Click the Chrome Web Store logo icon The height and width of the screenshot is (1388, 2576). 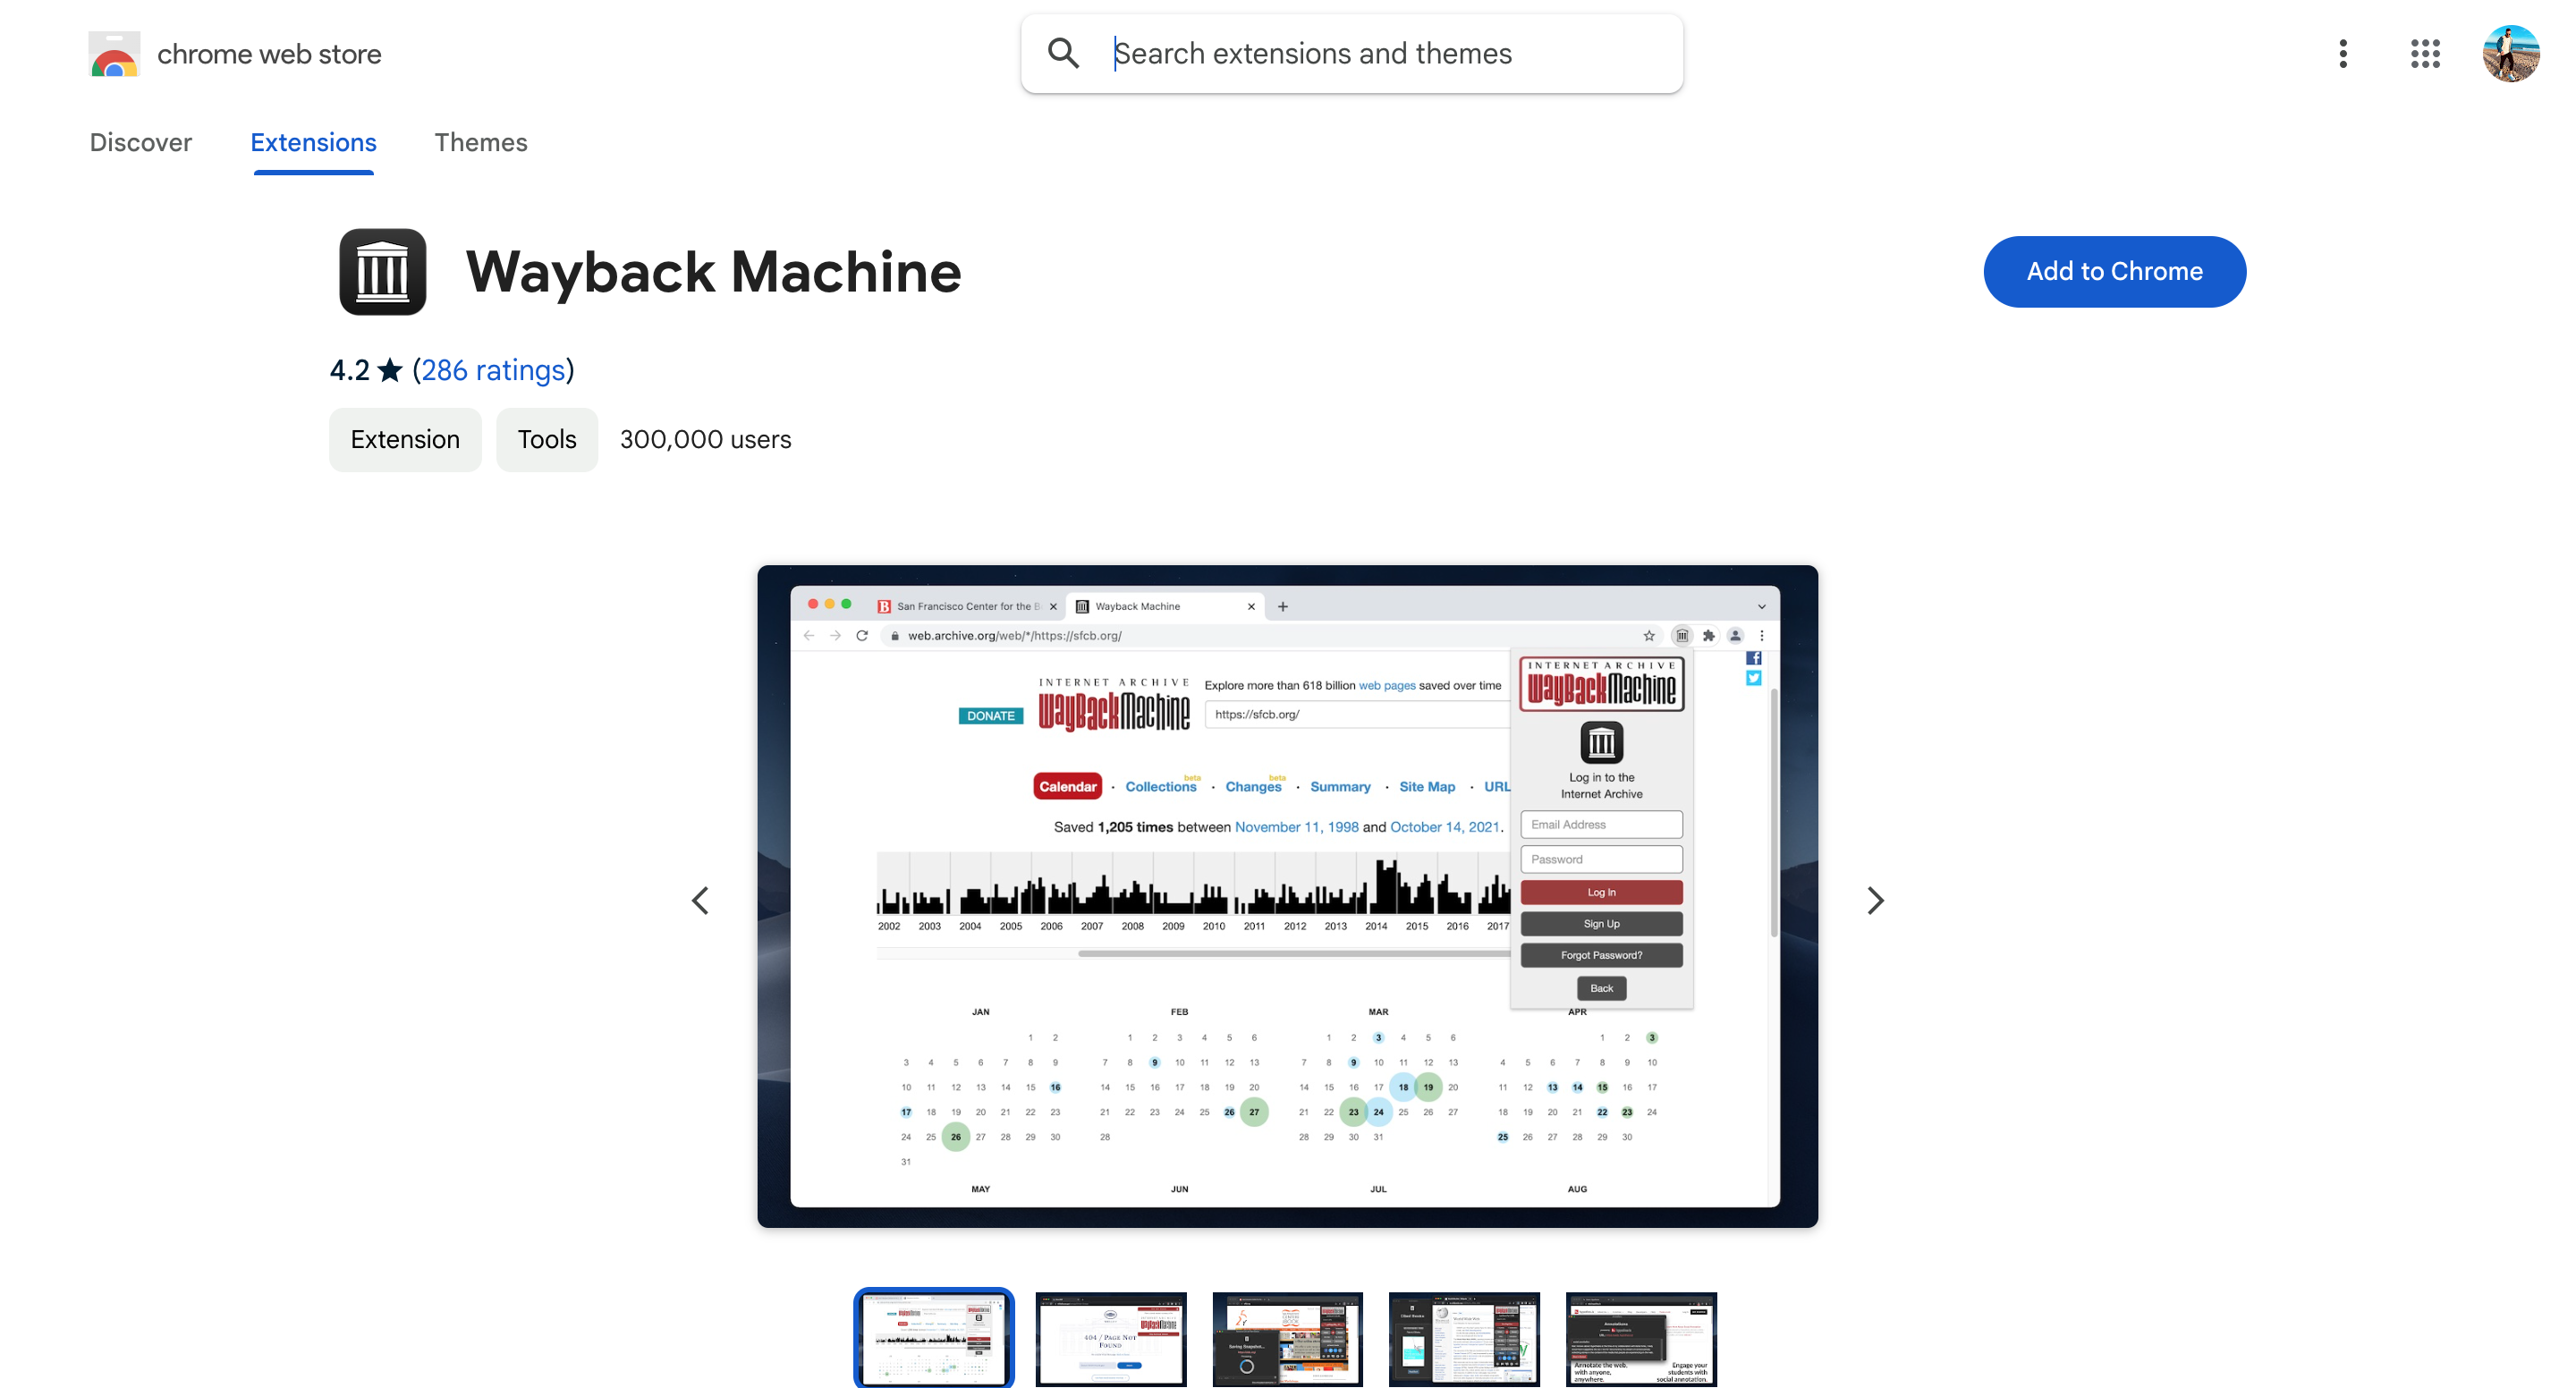click(x=114, y=54)
